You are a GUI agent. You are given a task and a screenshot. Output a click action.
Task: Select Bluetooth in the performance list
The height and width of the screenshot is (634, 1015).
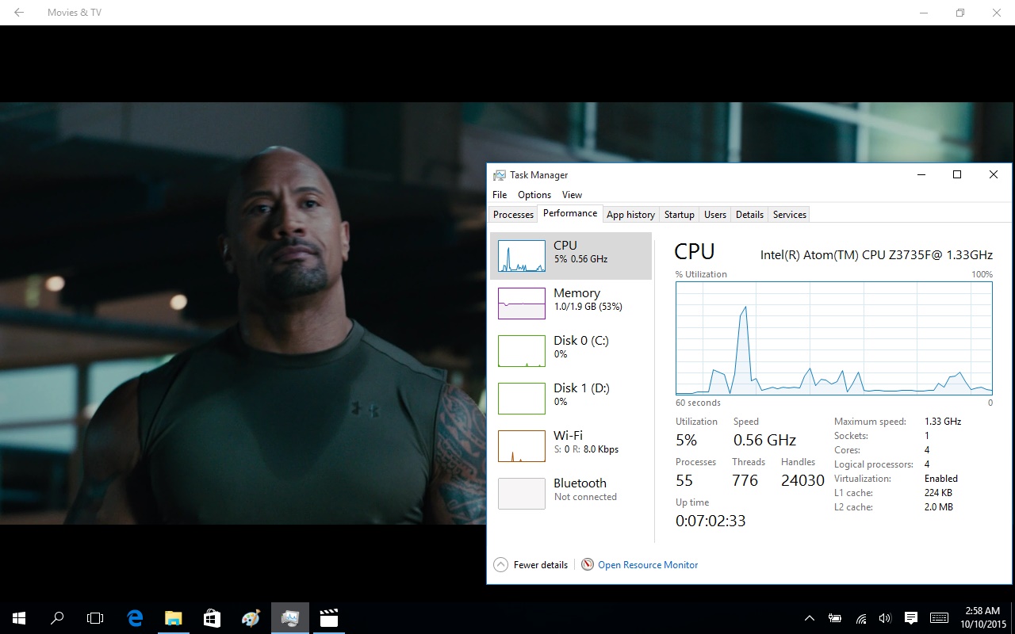(x=571, y=494)
